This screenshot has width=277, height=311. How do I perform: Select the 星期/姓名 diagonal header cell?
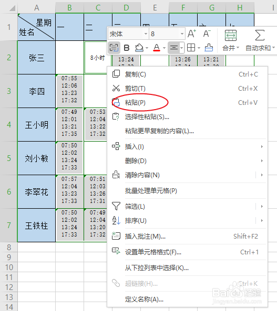pyautogui.click(x=37, y=27)
